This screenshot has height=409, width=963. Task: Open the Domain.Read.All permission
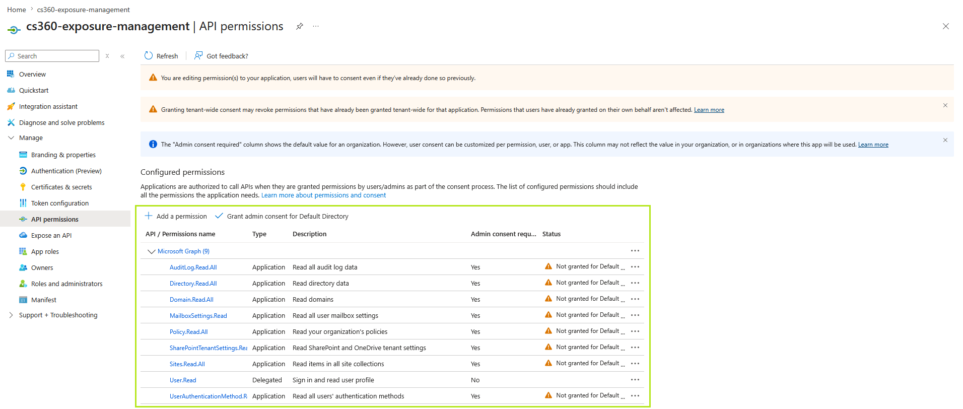tap(191, 300)
